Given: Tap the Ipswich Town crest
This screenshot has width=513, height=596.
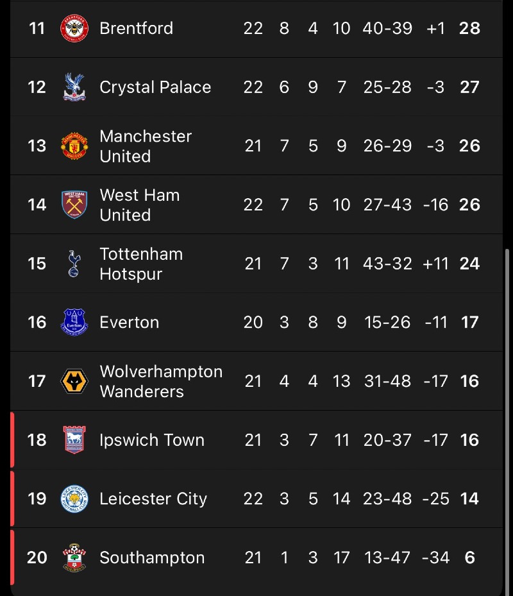Looking at the screenshot, I should tap(74, 439).
